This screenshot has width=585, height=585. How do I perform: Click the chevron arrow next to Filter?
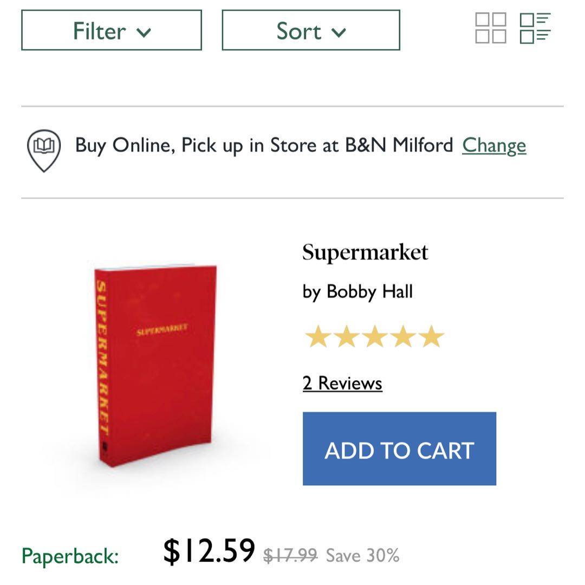pyautogui.click(x=144, y=32)
